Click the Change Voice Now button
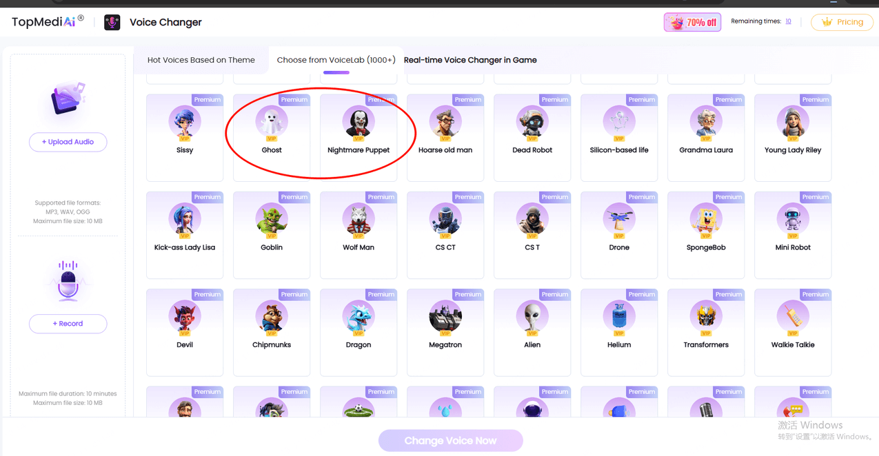This screenshot has height=456, width=879. (x=450, y=441)
